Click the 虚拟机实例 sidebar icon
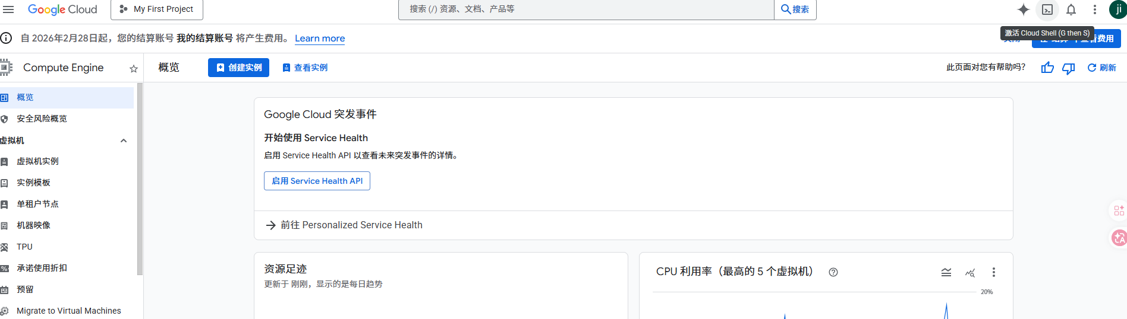Image resolution: width=1127 pixels, height=319 pixels. [4, 162]
